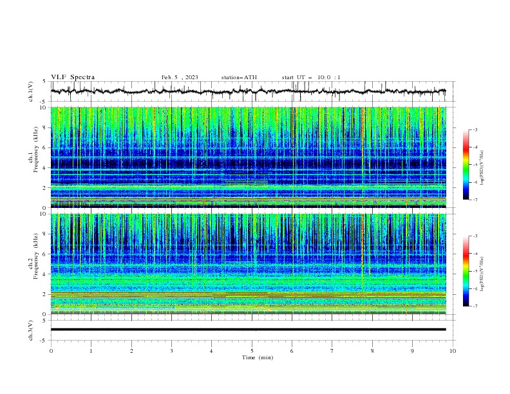Click the time axis tick label '10'
The width and height of the screenshot is (510, 394).
tap(453, 351)
